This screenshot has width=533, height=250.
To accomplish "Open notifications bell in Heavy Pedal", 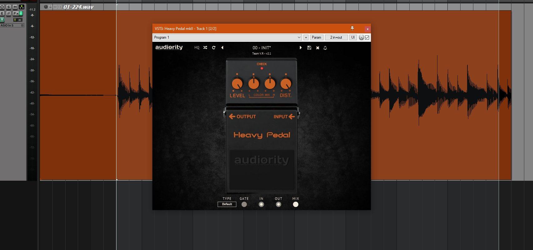I will coord(325,48).
